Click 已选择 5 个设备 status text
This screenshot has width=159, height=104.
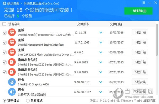pos(18,16)
